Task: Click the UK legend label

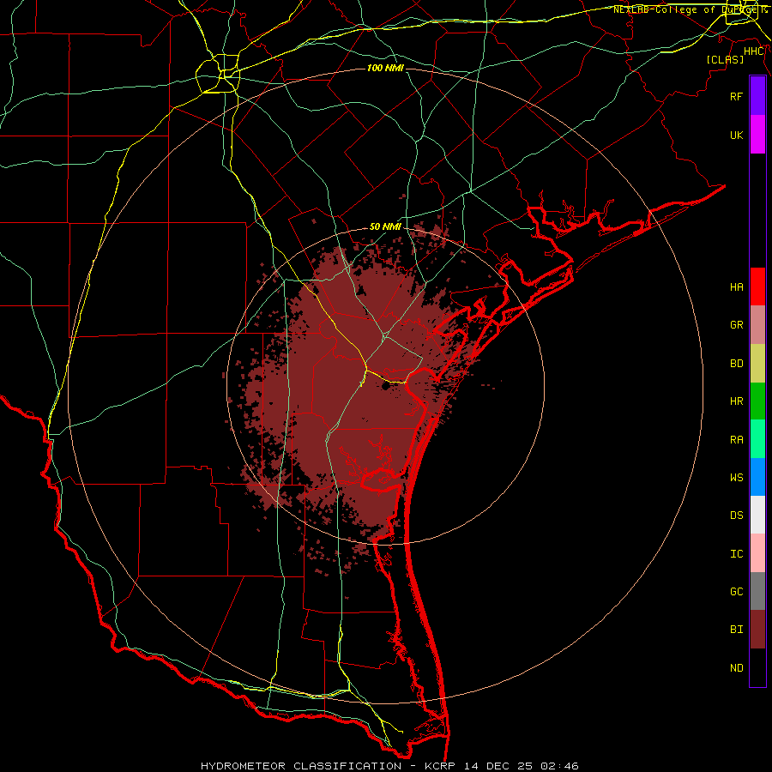Action: 736,135
